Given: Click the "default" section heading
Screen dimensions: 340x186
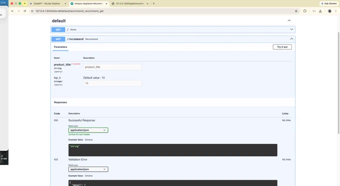Looking at the screenshot, I should tap(59, 21).
